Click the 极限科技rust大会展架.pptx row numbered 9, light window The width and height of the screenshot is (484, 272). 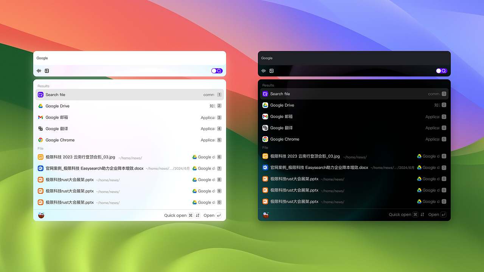point(130,191)
